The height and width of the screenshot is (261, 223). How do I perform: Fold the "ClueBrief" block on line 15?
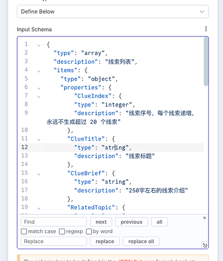39,174
